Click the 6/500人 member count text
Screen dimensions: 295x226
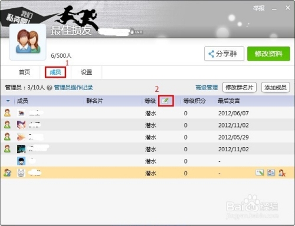tap(61, 56)
